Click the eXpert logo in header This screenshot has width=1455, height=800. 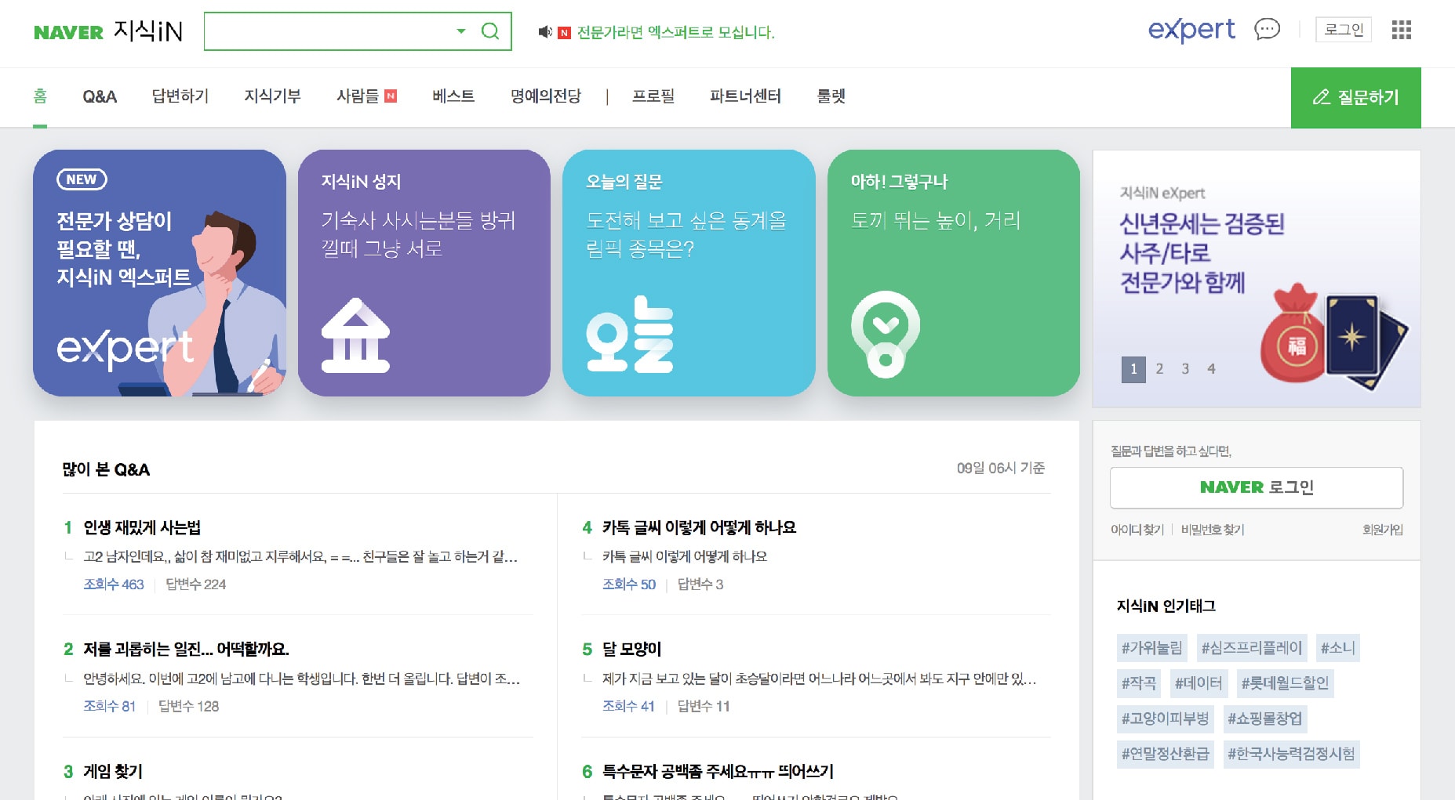[1191, 30]
